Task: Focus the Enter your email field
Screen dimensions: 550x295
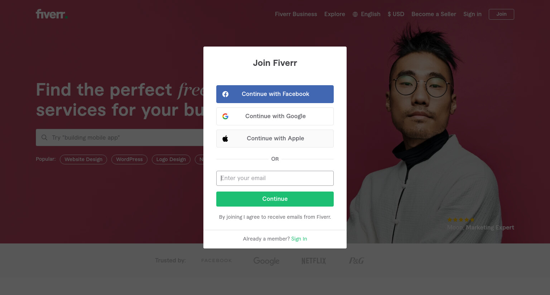Action: click(275, 178)
